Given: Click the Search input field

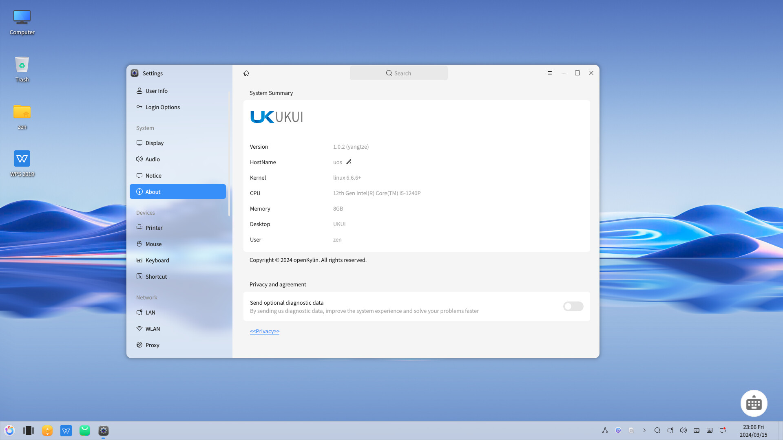Looking at the screenshot, I should (x=398, y=73).
